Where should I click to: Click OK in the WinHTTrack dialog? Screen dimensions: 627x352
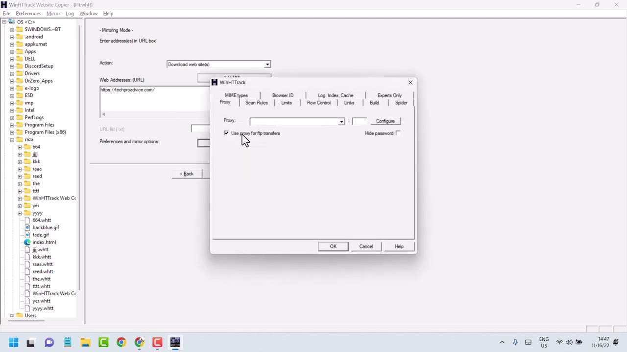[333, 246]
